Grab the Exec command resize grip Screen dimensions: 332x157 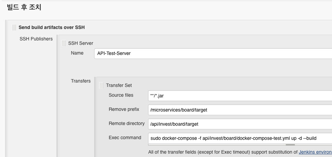pyautogui.click(x=290, y=145)
